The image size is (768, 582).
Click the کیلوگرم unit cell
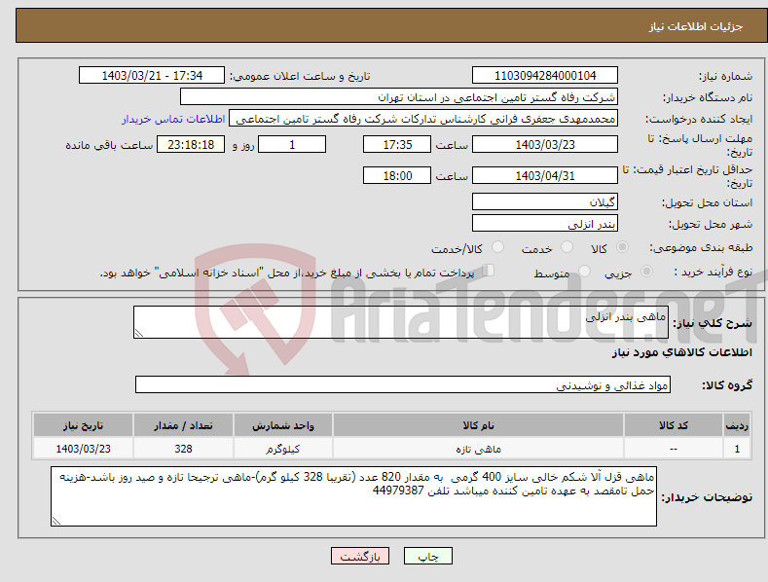[282, 449]
